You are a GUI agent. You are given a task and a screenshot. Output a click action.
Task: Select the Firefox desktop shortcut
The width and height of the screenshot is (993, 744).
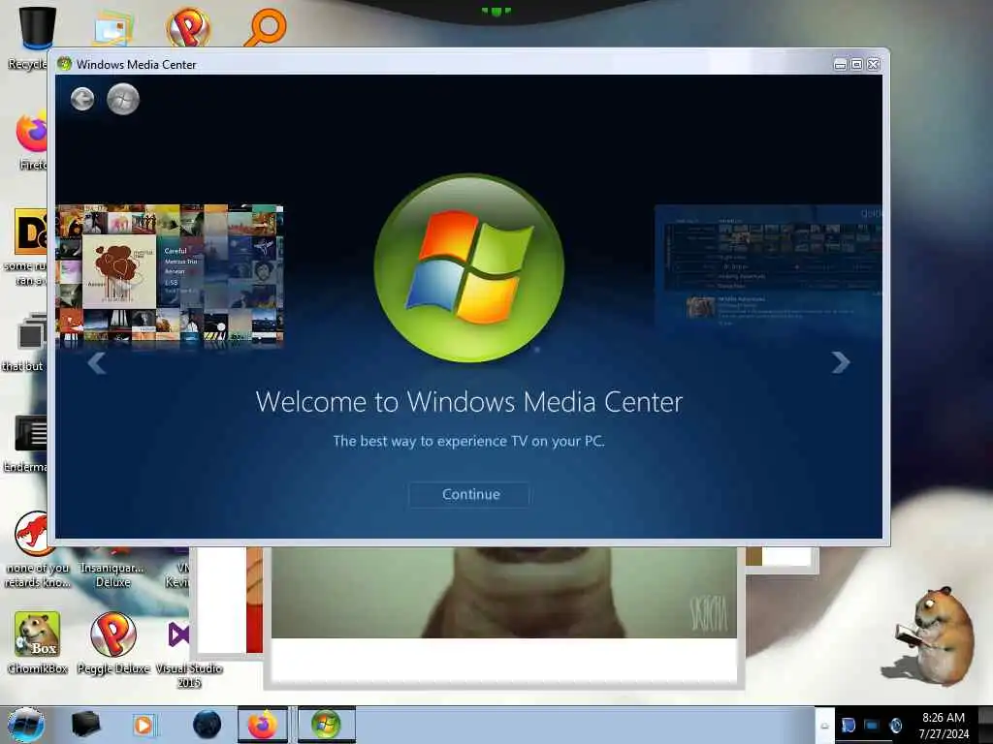33,141
